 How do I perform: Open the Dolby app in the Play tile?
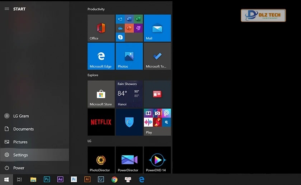pos(148,113)
